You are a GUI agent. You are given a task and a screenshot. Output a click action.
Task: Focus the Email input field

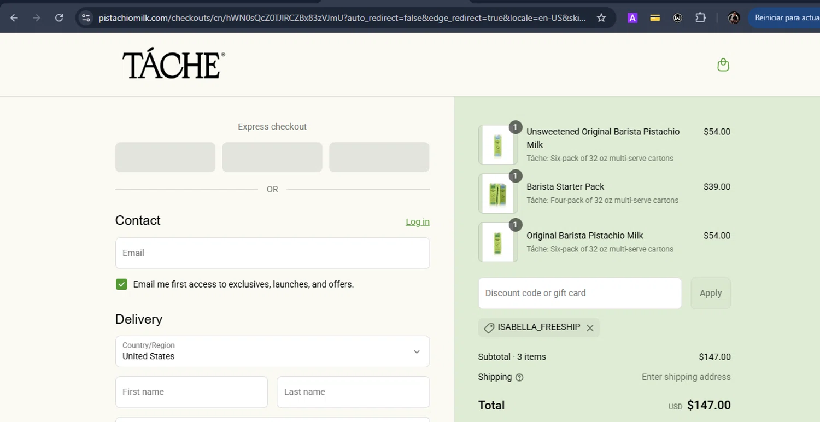click(272, 253)
